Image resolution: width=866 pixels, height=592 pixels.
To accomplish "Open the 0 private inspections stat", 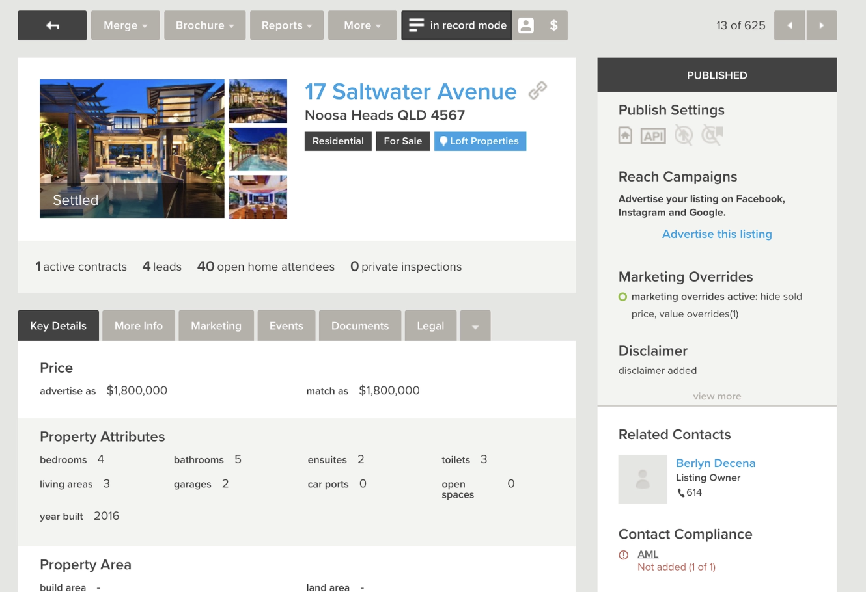I will (x=406, y=267).
